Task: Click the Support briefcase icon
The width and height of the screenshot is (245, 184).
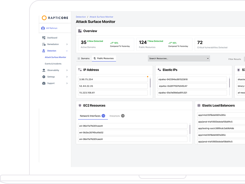Action: (x=44, y=83)
